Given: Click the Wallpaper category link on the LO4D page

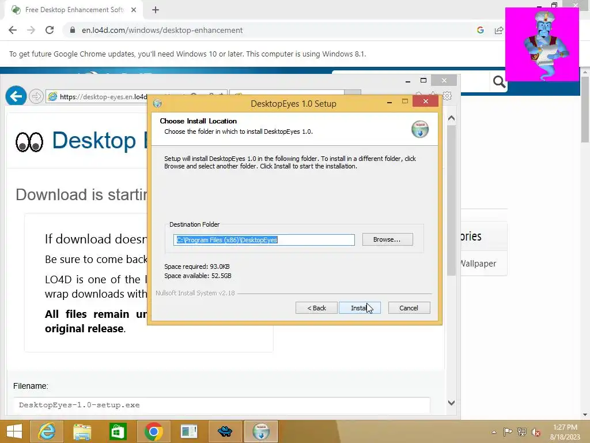Looking at the screenshot, I should pos(478,263).
